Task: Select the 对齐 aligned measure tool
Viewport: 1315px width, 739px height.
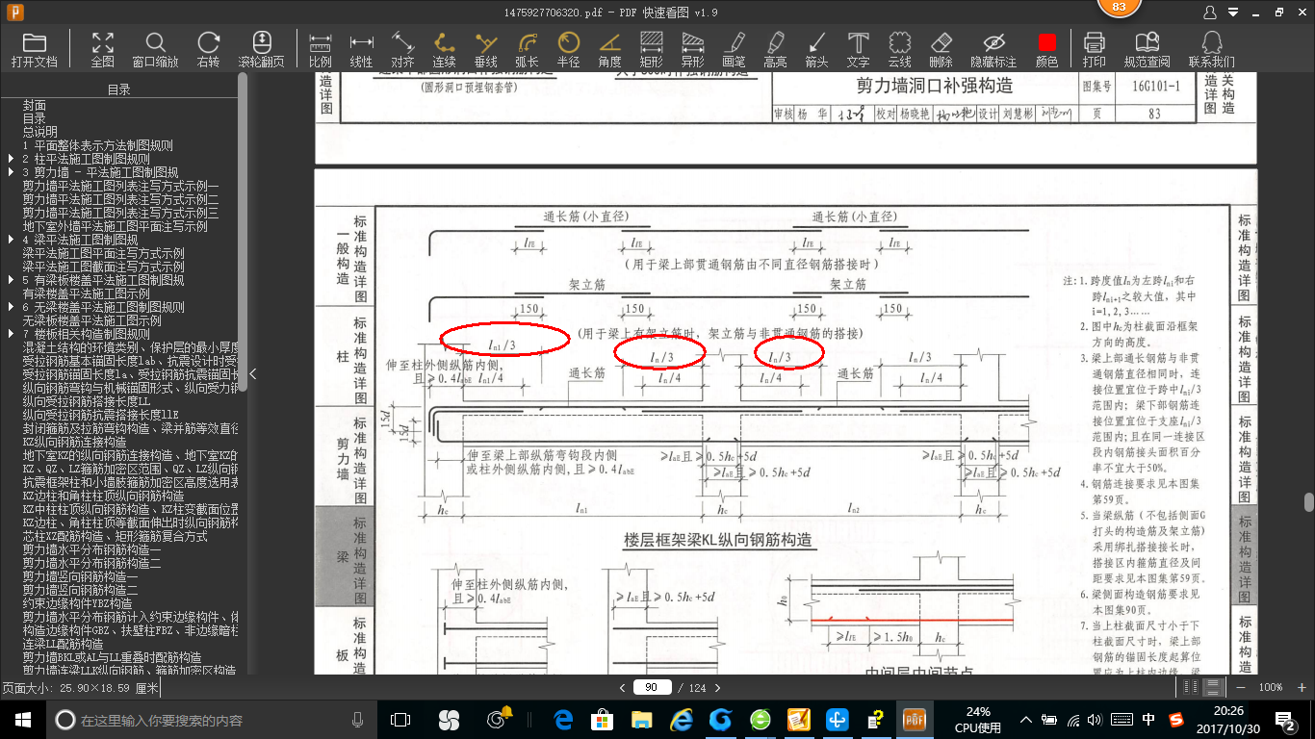Action: pyautogui.click(x=402, y=49)
